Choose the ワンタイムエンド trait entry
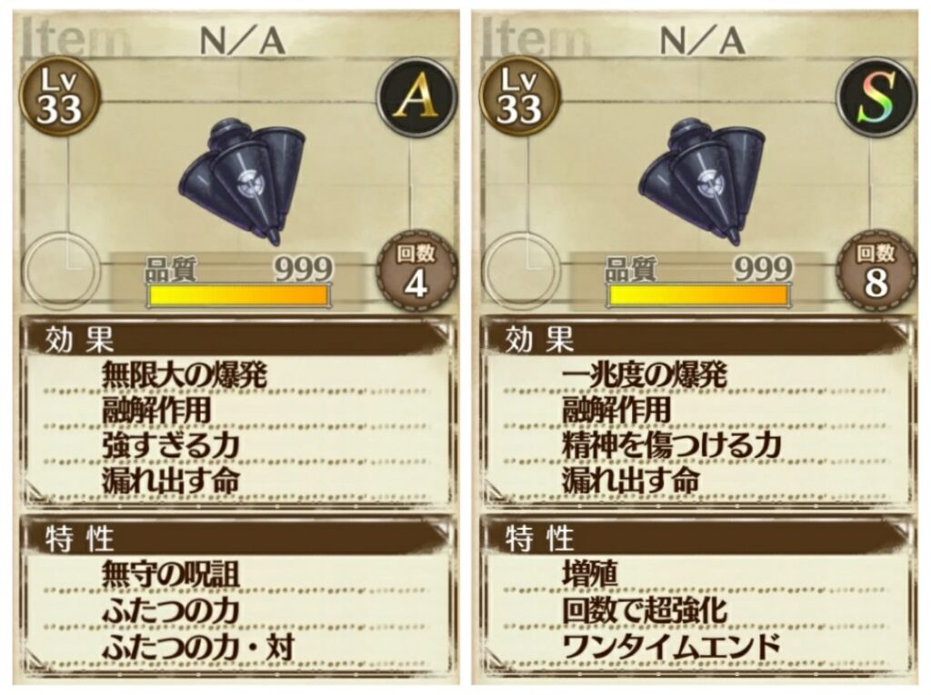 670,646
